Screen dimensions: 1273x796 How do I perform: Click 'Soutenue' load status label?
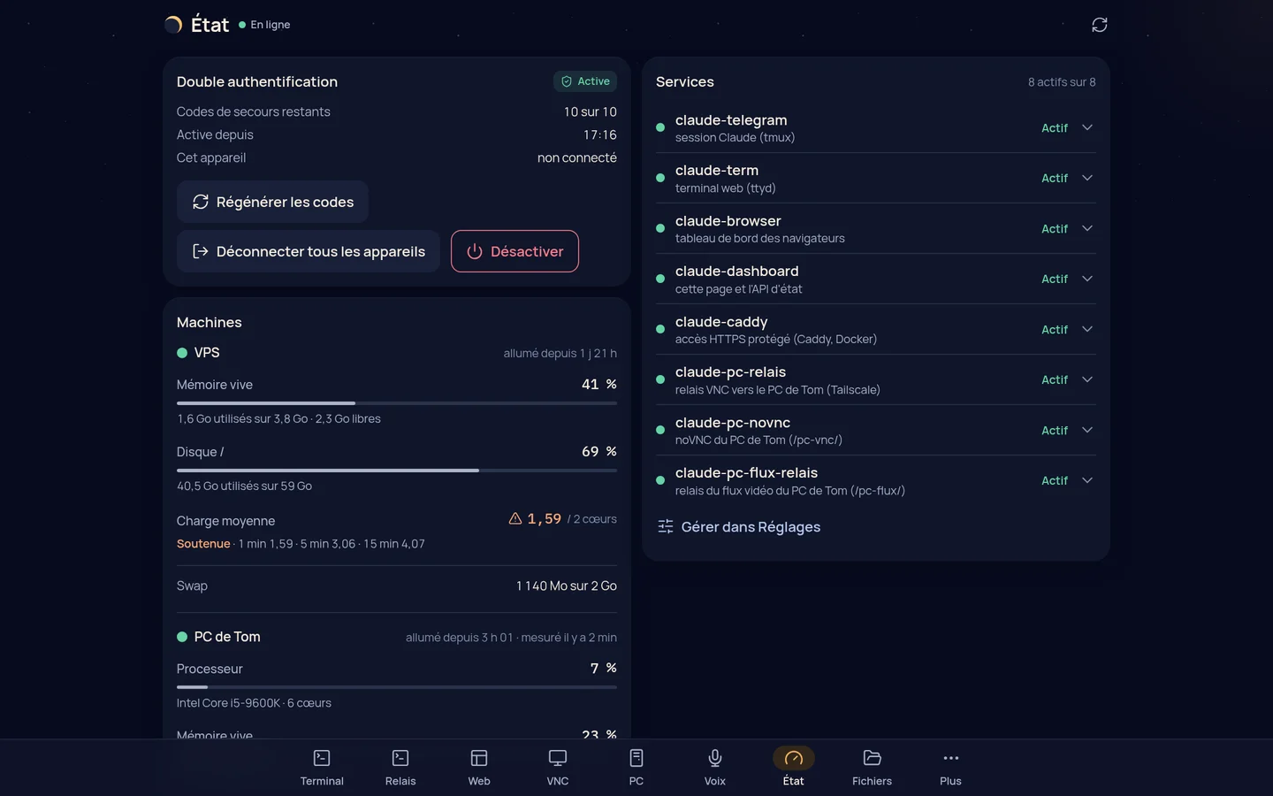pyautogui.click(x=203, y=544)
